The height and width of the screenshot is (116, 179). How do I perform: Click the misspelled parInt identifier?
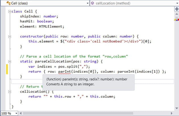tap(64, 72)
